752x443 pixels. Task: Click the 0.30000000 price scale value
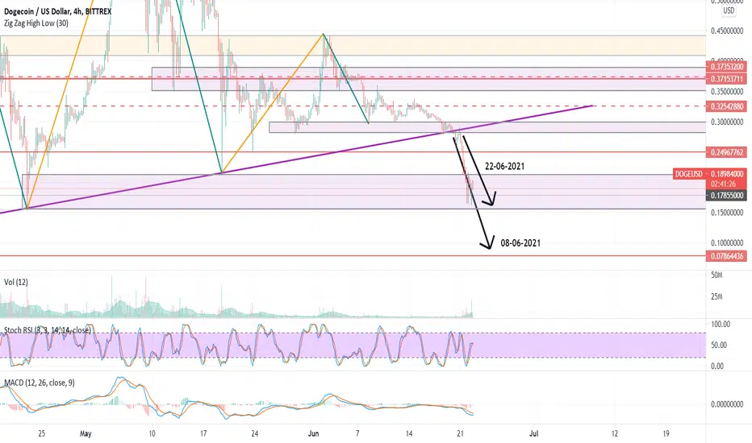pos(727,122)
